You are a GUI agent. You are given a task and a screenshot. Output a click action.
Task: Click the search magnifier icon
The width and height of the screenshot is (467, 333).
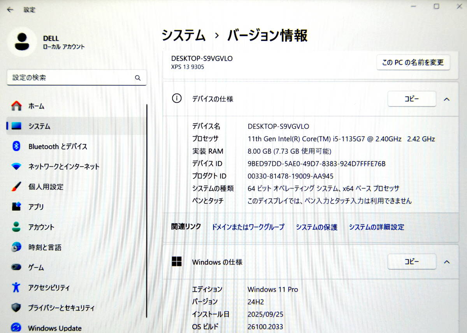click(138, 78)
